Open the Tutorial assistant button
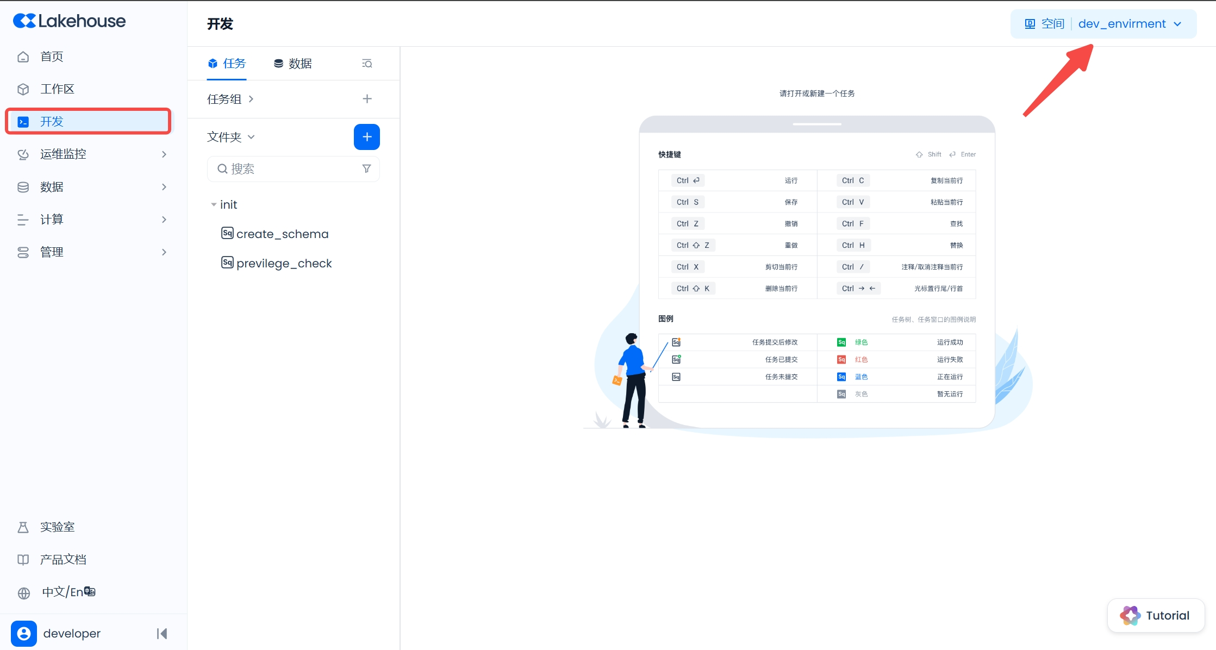Screen dimensions: 1216x650 [1155, 615]
